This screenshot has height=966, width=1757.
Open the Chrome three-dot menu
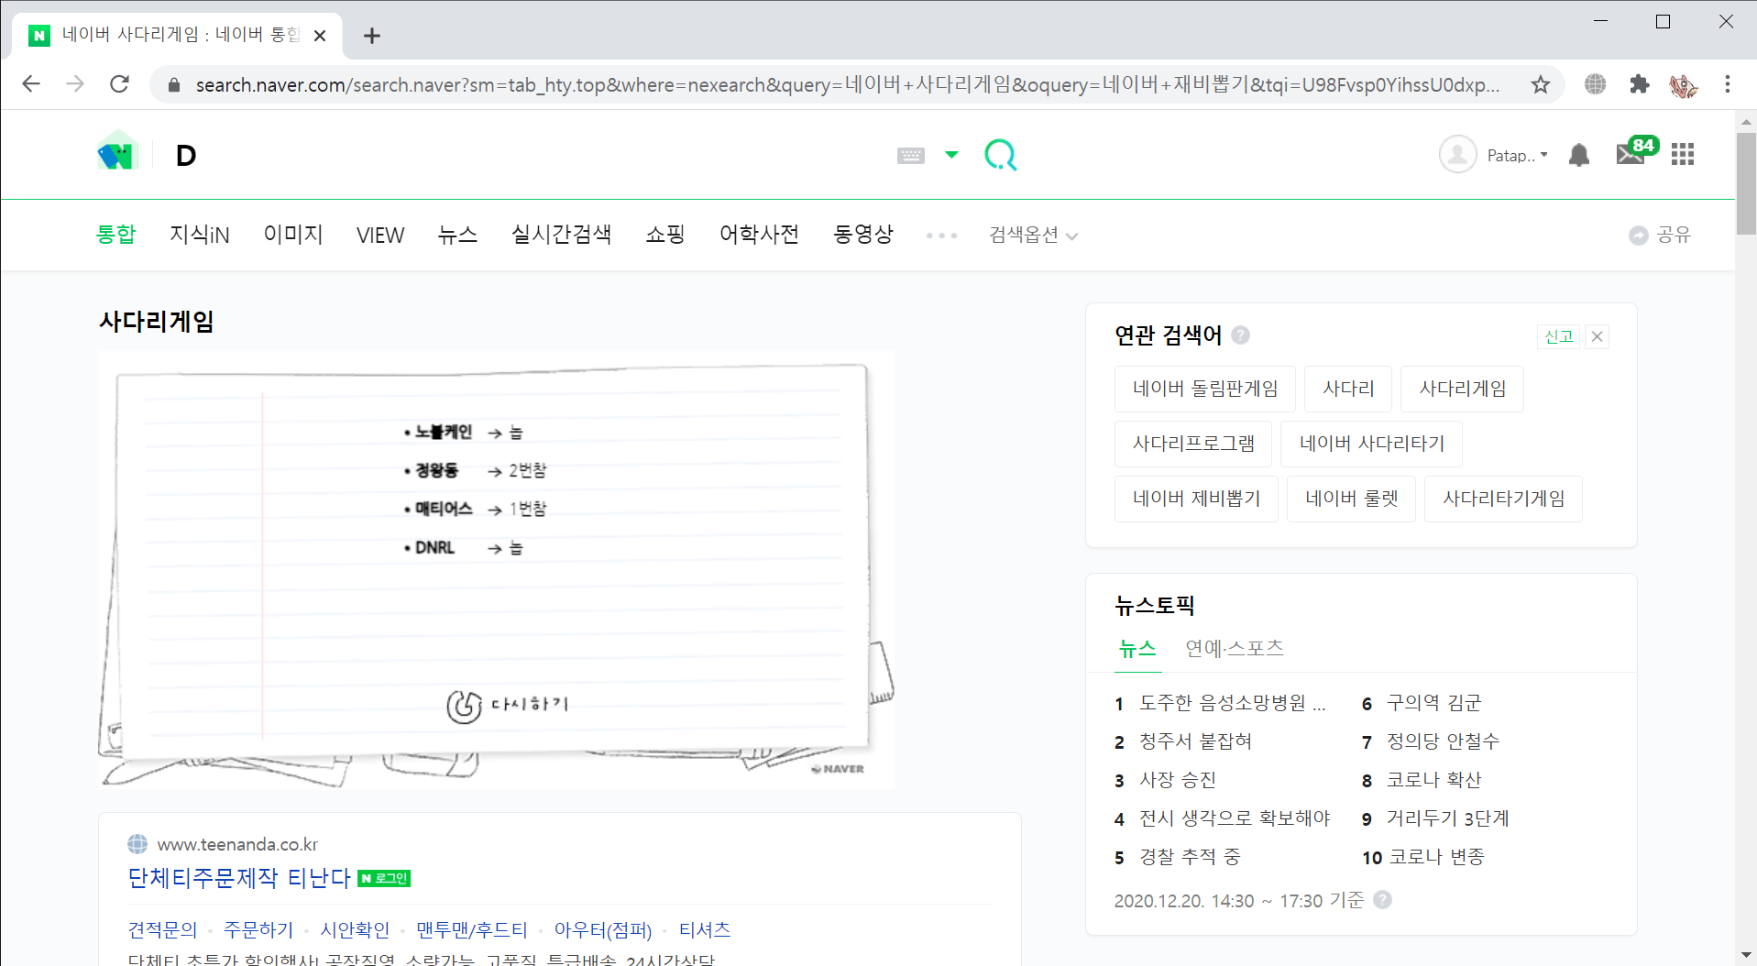tap(1728, 84)
